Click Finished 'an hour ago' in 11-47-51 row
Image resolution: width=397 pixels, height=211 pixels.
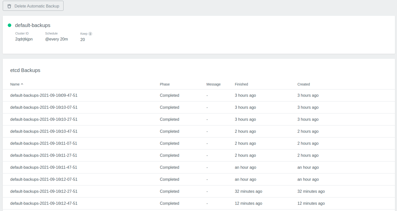click(x=245, y=167)
